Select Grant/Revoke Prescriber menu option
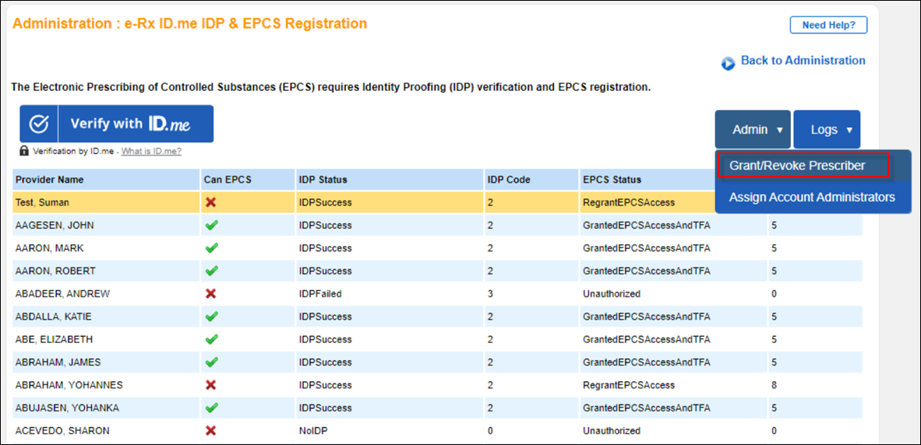This screenshot has width=921, height=445. click(797, 166)
